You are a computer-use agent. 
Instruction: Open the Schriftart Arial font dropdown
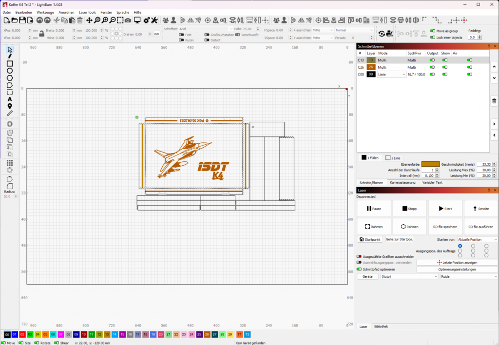coord(206,29)
